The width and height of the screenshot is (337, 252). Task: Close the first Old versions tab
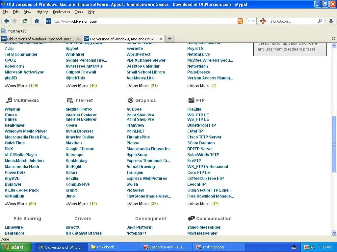pos(78,39)
